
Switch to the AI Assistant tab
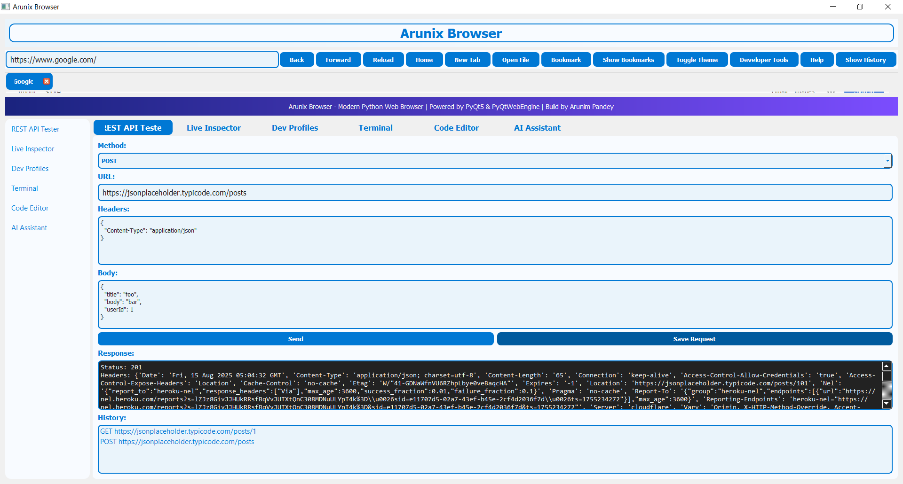click(537, 127)
